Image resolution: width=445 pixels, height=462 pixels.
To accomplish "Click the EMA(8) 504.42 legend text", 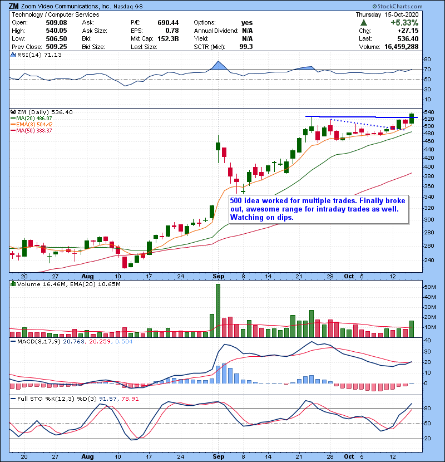I will click(x=34, y=124).
